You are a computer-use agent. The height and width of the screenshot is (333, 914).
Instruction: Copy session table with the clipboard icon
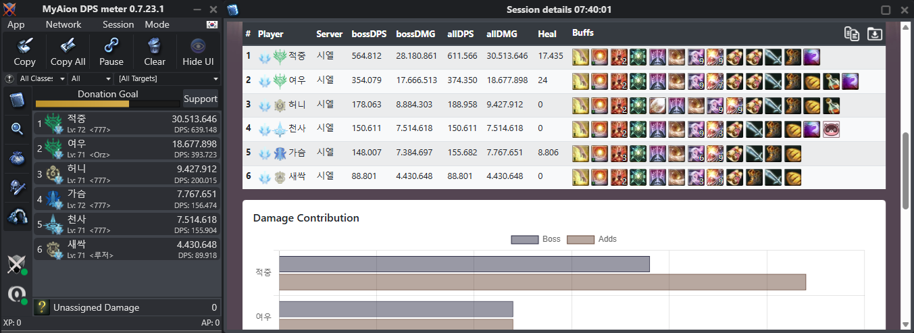point(852,34)
